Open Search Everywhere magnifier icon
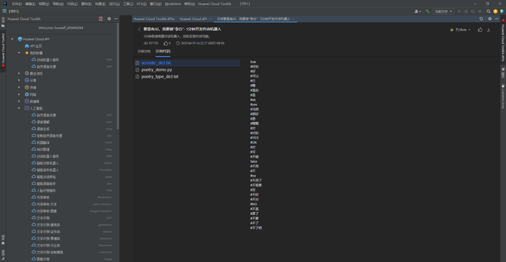This screenshot has height=262, width=506. (x=488, y=11)
